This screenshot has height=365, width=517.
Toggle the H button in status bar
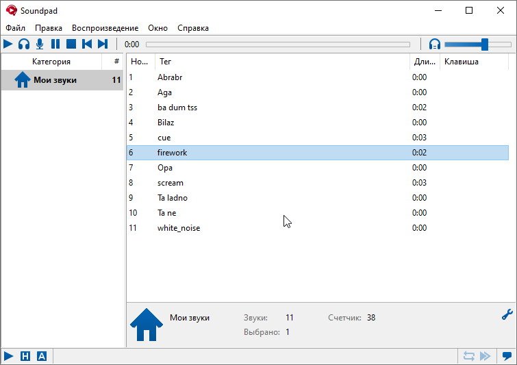[x=25, y=356]
